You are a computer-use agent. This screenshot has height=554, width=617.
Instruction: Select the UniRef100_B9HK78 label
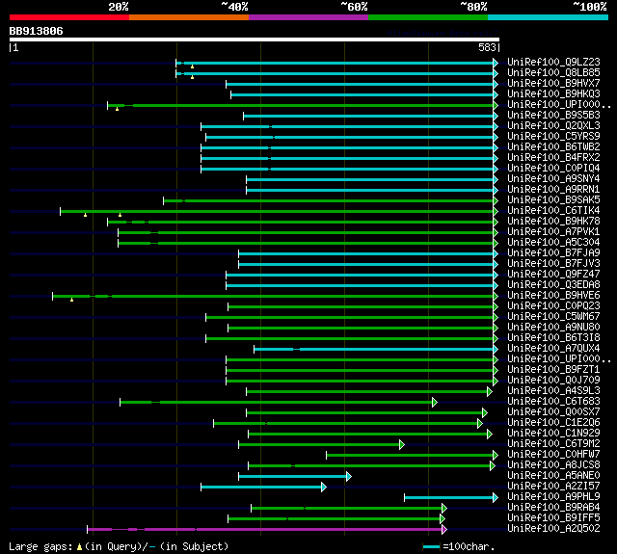coord(553,221)
